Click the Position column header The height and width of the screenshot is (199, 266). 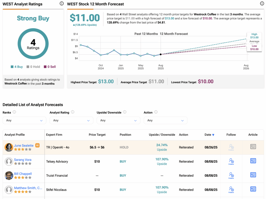pyautogui.click(x=125, y=135)
